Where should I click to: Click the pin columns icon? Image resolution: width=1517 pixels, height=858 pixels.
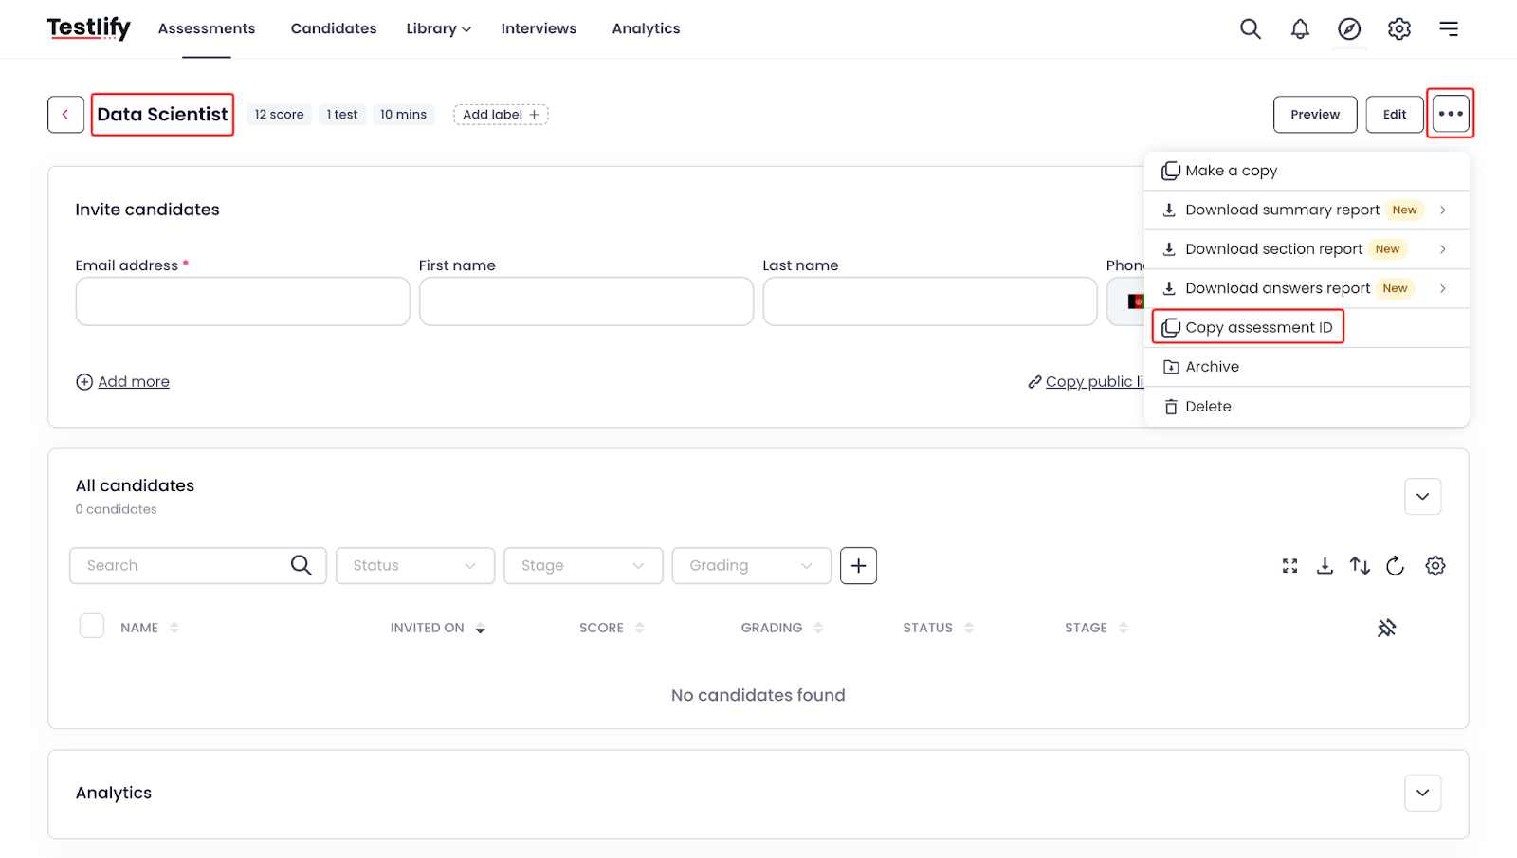click(x=1386, y=628)
